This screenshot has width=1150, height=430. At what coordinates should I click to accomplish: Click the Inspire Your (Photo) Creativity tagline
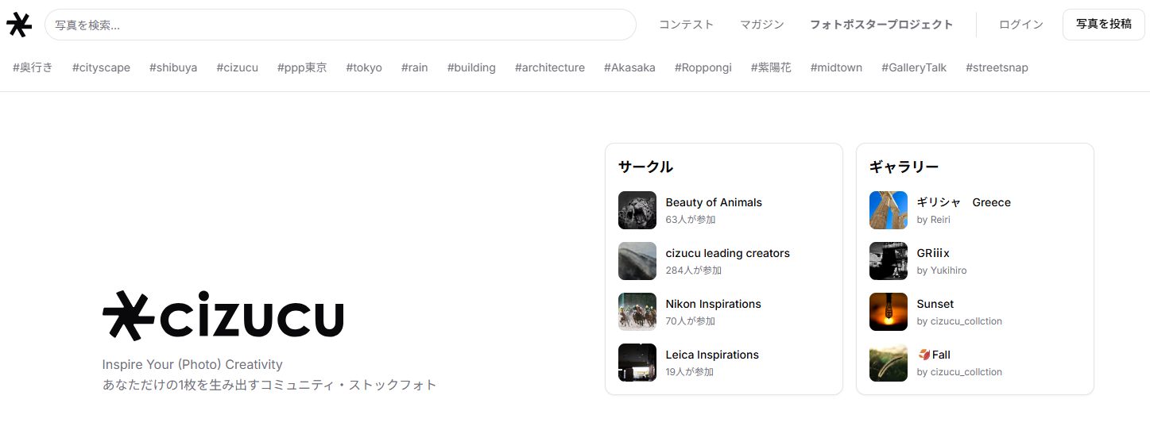pyautogui.click(x=192, y=364)
